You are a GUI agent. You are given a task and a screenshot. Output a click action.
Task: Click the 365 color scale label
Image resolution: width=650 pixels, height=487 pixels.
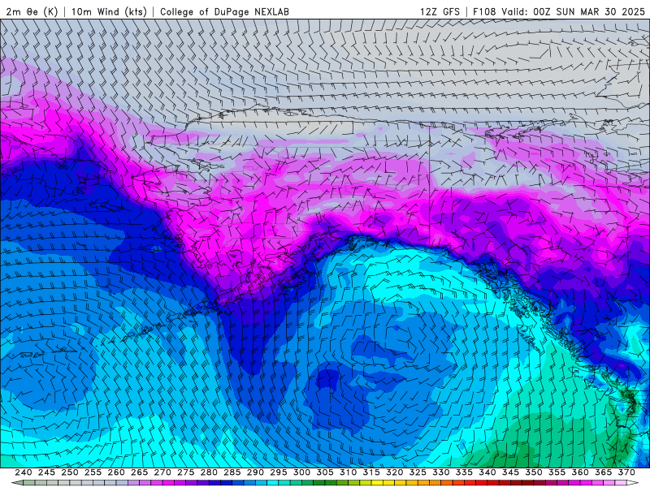[604, 472]
